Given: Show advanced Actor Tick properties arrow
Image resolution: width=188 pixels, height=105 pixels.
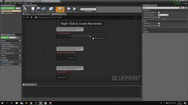Looking at the screenshot, I should click(164, 19).
